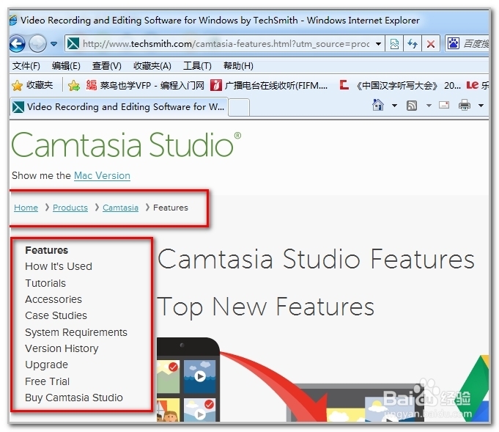Expand the Print dropdown arrow

[x=481, y=106]
